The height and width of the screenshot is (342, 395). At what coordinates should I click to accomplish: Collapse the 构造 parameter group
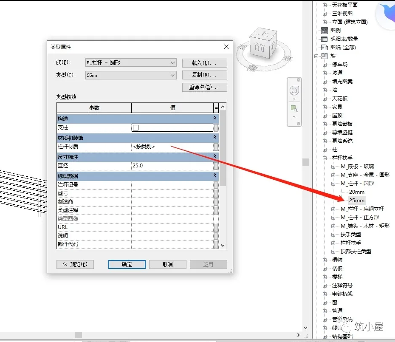click(x=214, y=119)
